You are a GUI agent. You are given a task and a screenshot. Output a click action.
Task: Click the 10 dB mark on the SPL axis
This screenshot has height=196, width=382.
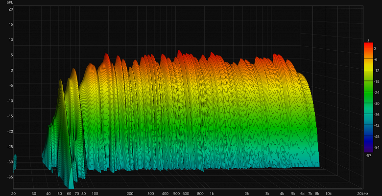click(x=11, y=40)
